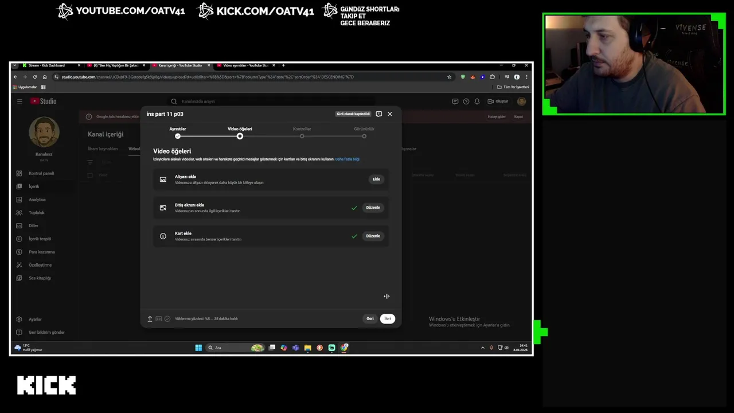Click Hataya gider in the banner
The height and width of the screenshot is (413, 734).
click(x=497, y=116)
